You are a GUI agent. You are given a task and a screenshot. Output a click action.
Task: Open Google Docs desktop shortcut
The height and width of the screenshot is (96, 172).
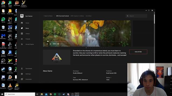point(10,53)
